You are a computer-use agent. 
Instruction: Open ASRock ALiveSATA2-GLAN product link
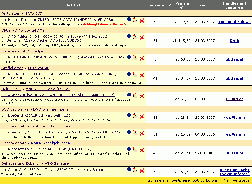(x=58, y=95)
